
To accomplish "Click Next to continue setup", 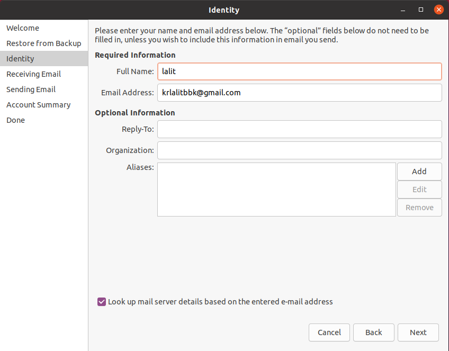I will [x=418, y=332].
